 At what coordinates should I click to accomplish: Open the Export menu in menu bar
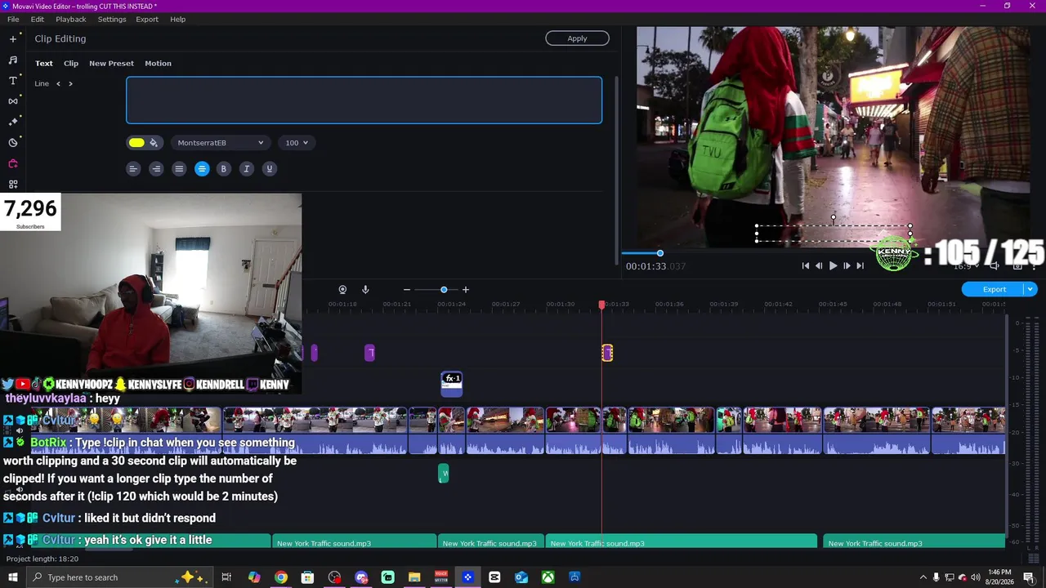(147, 19)
